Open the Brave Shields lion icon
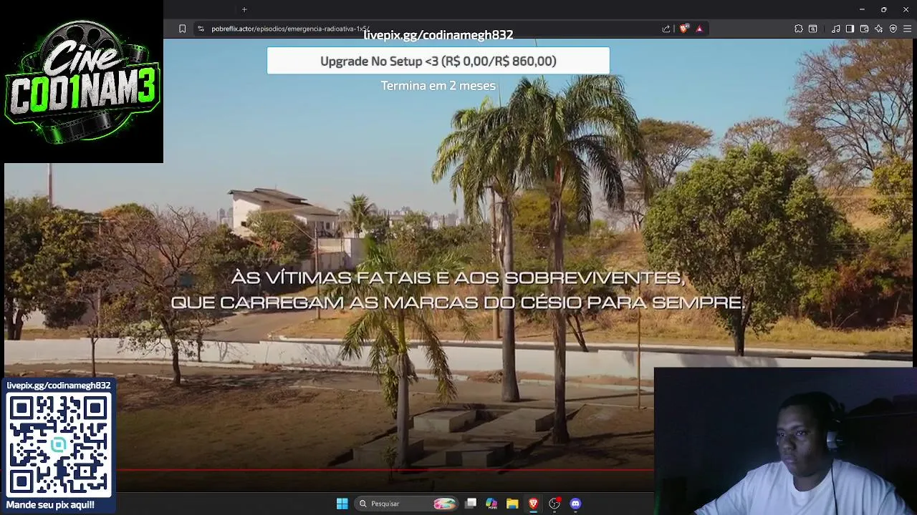This screenshot has height=515, width=917. click(683, 29)
